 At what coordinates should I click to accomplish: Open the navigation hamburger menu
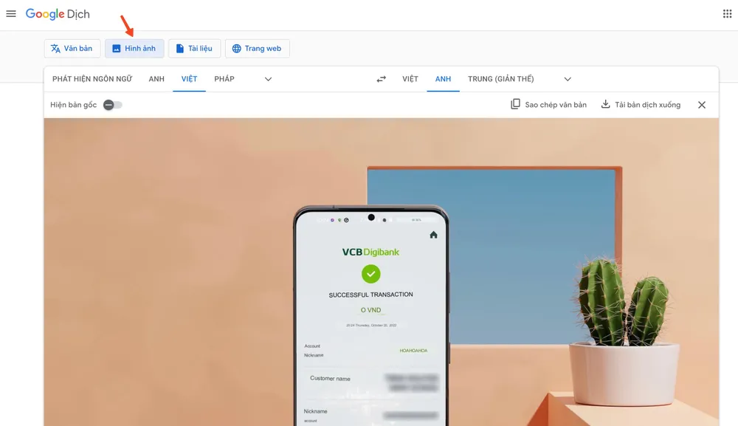[10, 13]
